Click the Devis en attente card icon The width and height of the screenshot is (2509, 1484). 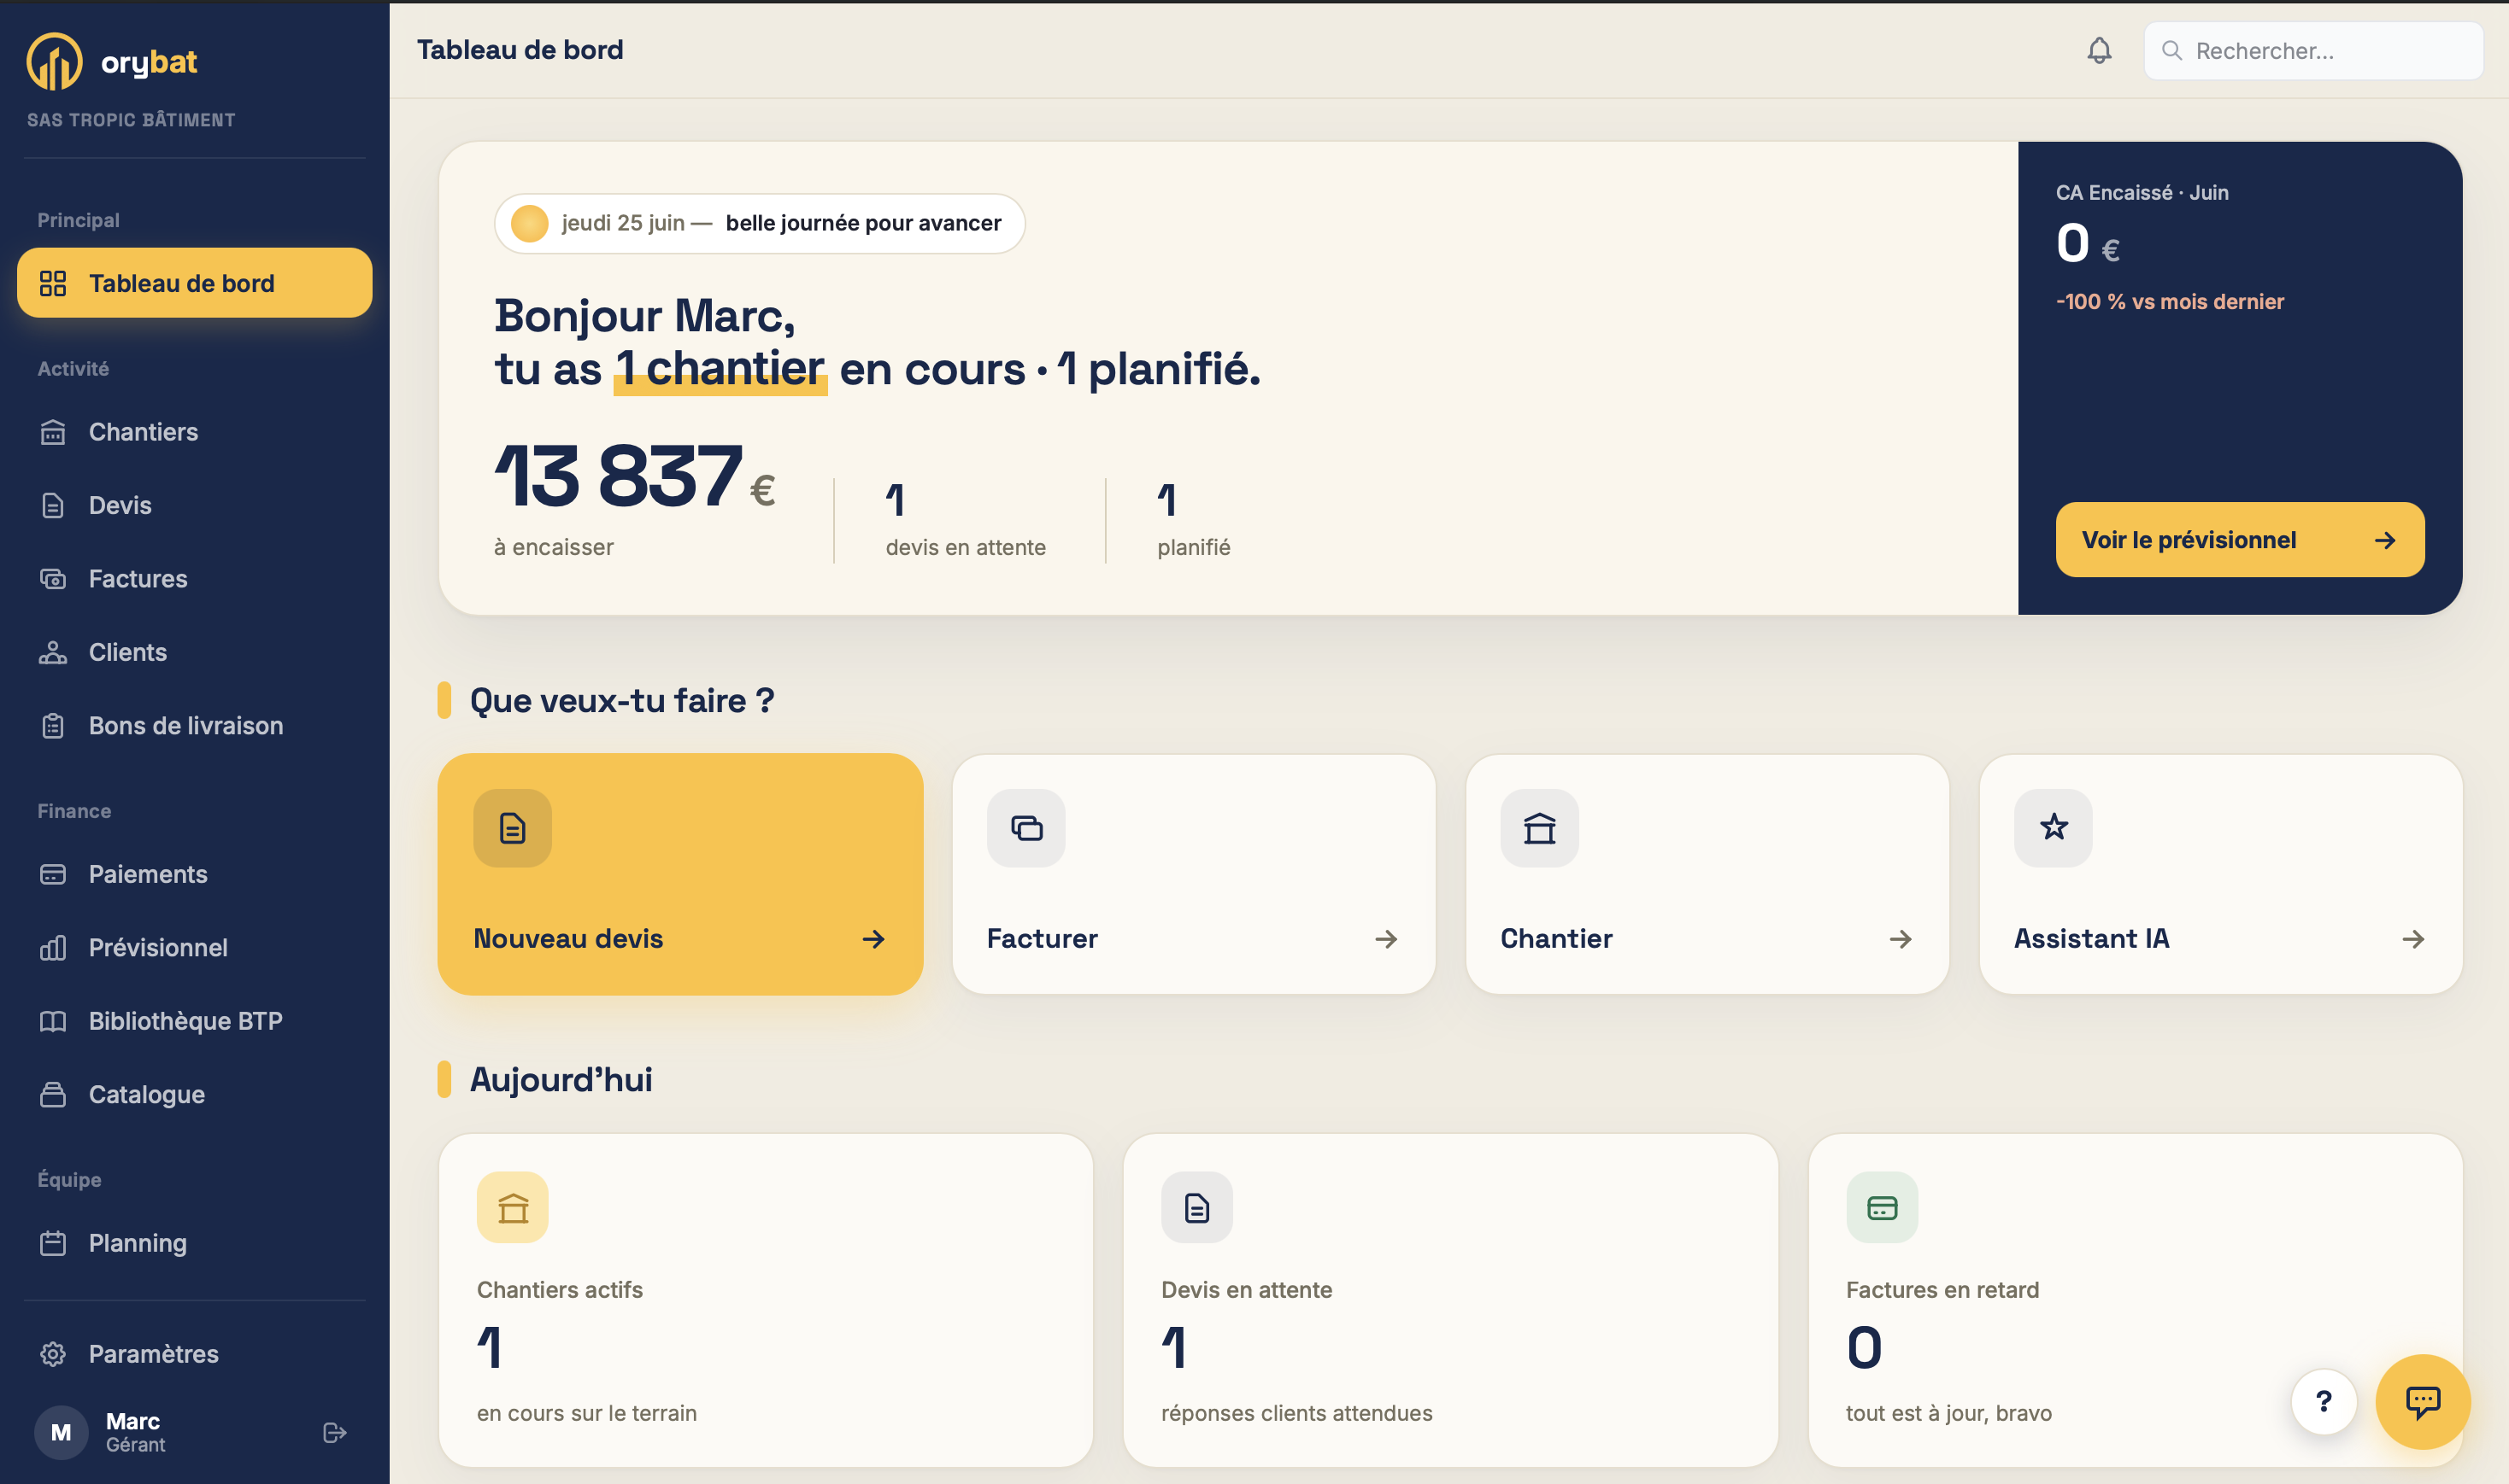pos(1197,1207)
